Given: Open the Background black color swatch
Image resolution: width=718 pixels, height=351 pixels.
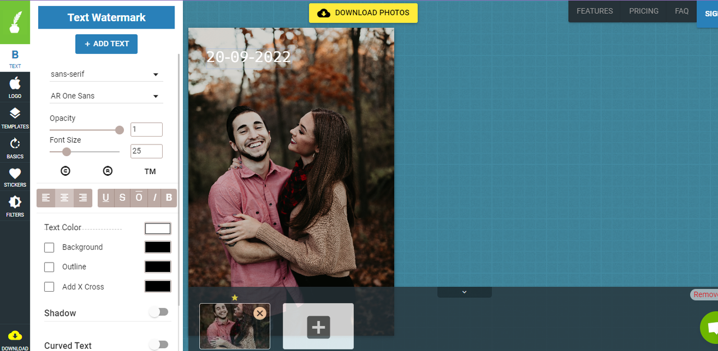Looking at the screenshot, I should [158, 247].
